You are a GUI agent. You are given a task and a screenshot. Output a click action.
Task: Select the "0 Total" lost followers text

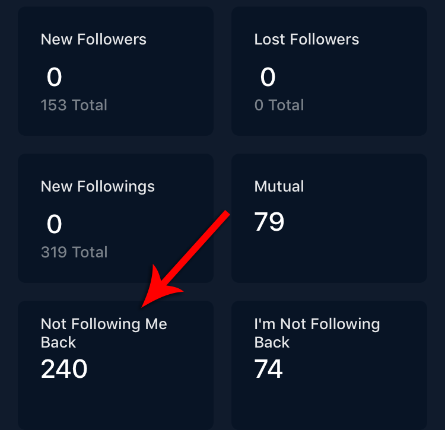(279, 106)
